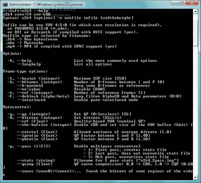Click the '-B, --bitrate <integer>' option
201x183 pixels.
35,118
